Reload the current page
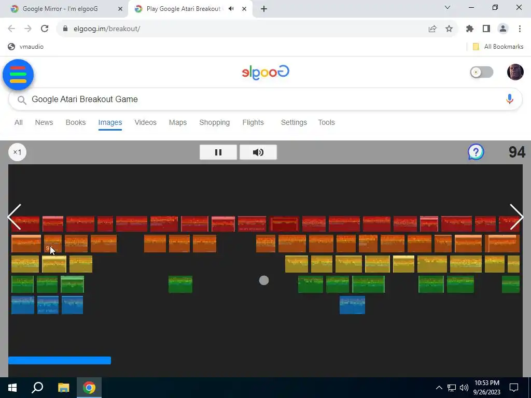This screenshot has height=398, width=531. pos(45,29)
